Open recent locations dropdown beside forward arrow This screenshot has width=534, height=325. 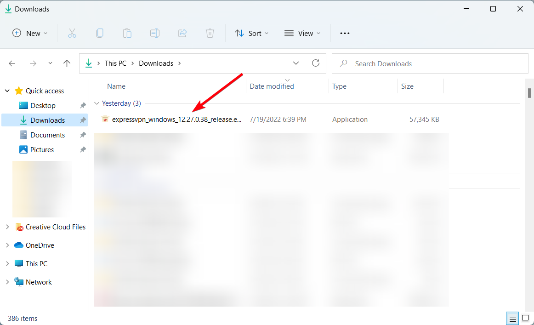pos(50,63)
